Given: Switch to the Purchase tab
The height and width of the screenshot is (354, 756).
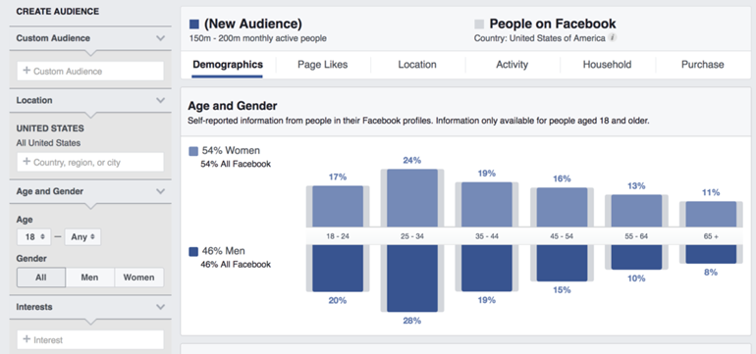Looking at the screenshot, I should pyautogui.click(x=702, y=65).
